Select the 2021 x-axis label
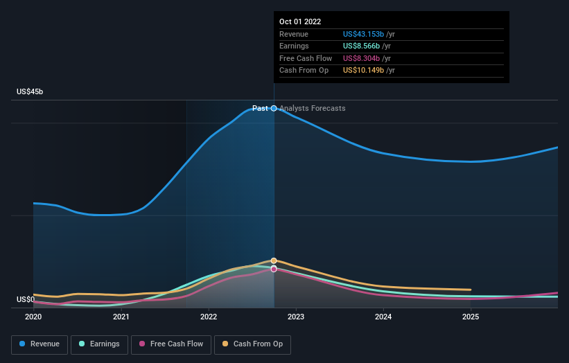The width and height of the screenshot is (569, 363). click(121, 317)
